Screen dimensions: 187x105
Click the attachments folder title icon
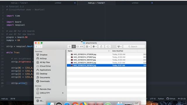pyautogui.click(x=84, y=43)
